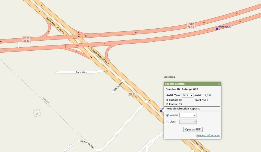This screenshot has height=152, width=261.
Task: Click the Open as PDF button
Action: [193, 129]
